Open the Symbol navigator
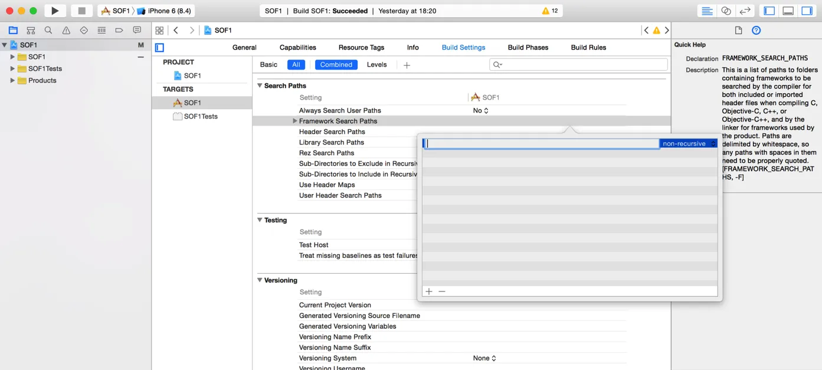Viewport: 822px width, 370px height. pyautogui.click(x=31, y=30)
